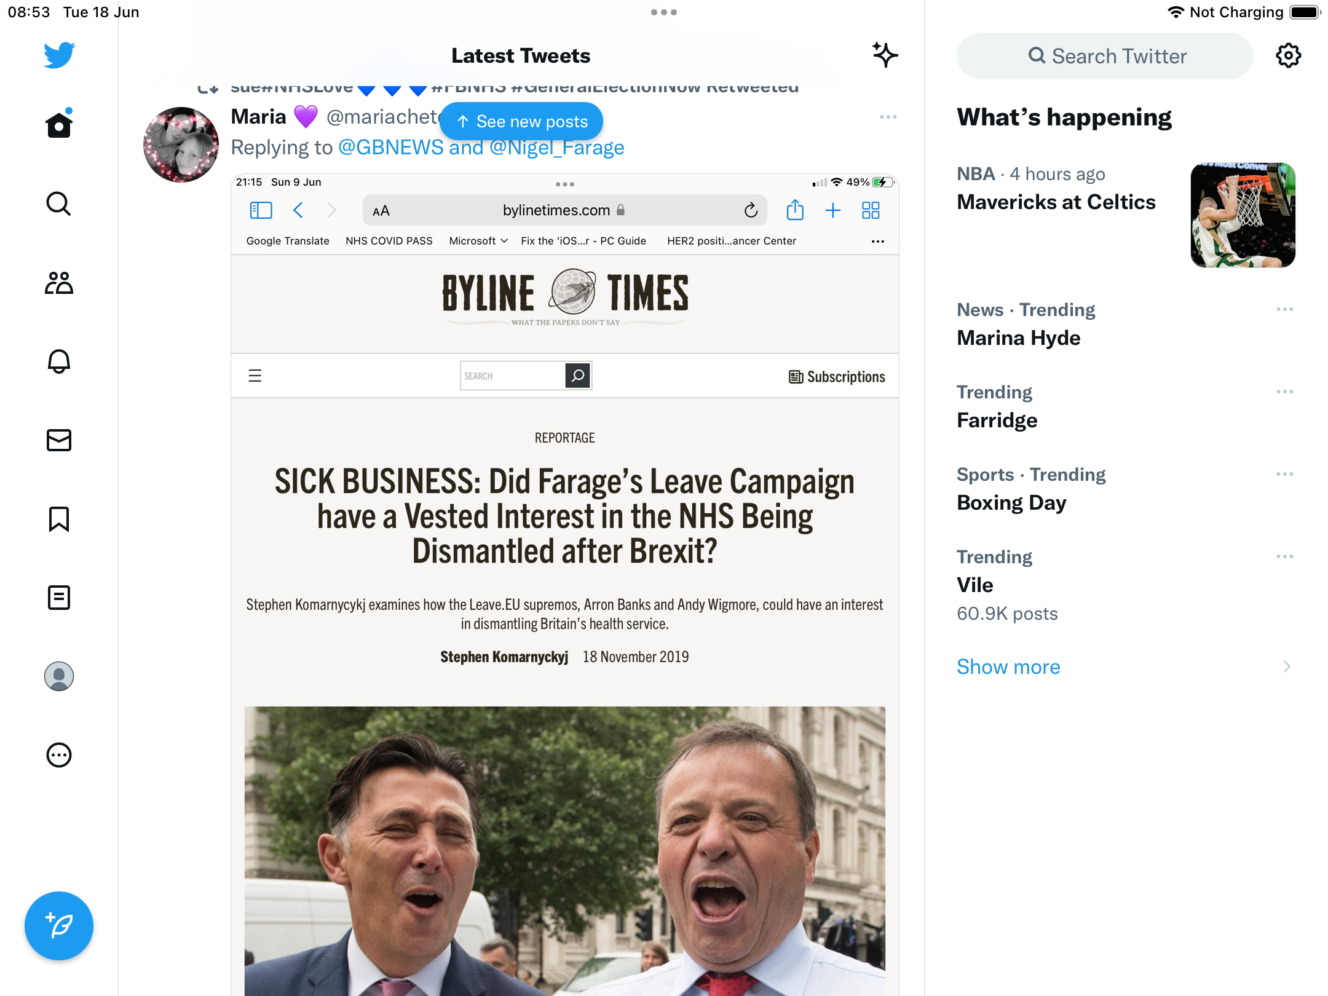The width and height of the screenshot is (1328, 996).
Task: Compose a new tweet with the blue button
Action: [x=59, y=926]
